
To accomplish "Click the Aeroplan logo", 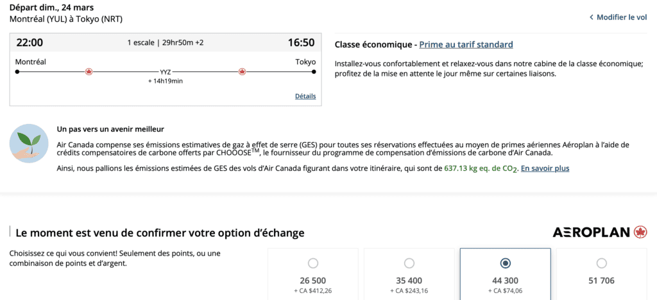I will click(x=599, y=233).
